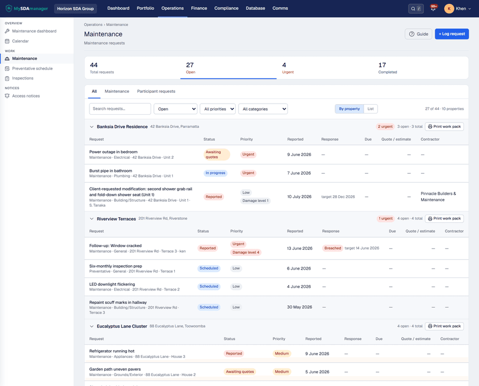Click the In progress status badge
The width and height of the screenshot is (479, 386).
pos(215,173)
